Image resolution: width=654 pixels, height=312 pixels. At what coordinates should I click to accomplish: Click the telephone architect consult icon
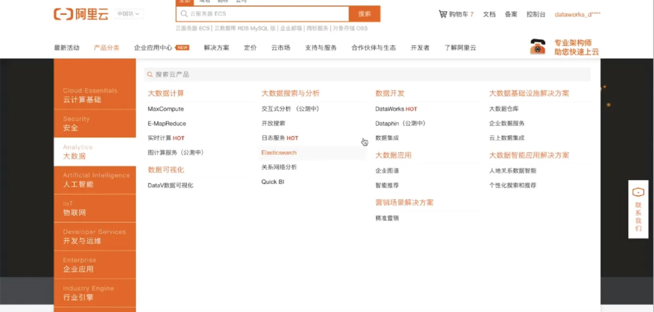[538, 47]
